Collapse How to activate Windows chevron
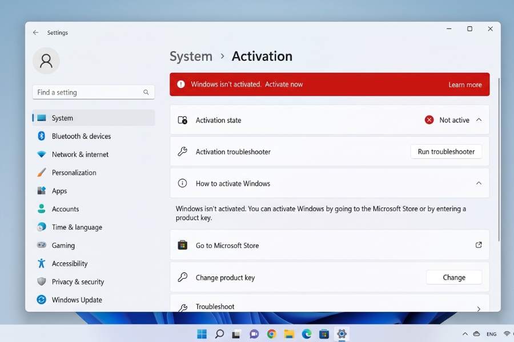514x342 pixels. 479,184
